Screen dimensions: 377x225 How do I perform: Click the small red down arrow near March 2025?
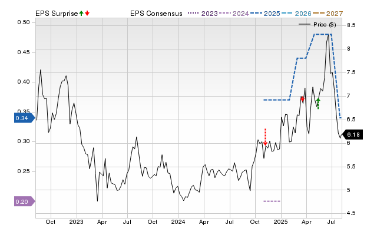[302, 99]
